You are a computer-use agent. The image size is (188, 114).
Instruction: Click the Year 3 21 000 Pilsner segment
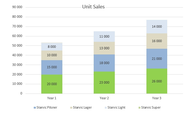tap(157, 59)
